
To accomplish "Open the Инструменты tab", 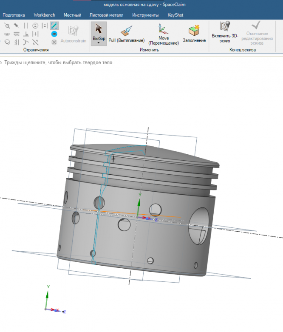I will (145, 15).
